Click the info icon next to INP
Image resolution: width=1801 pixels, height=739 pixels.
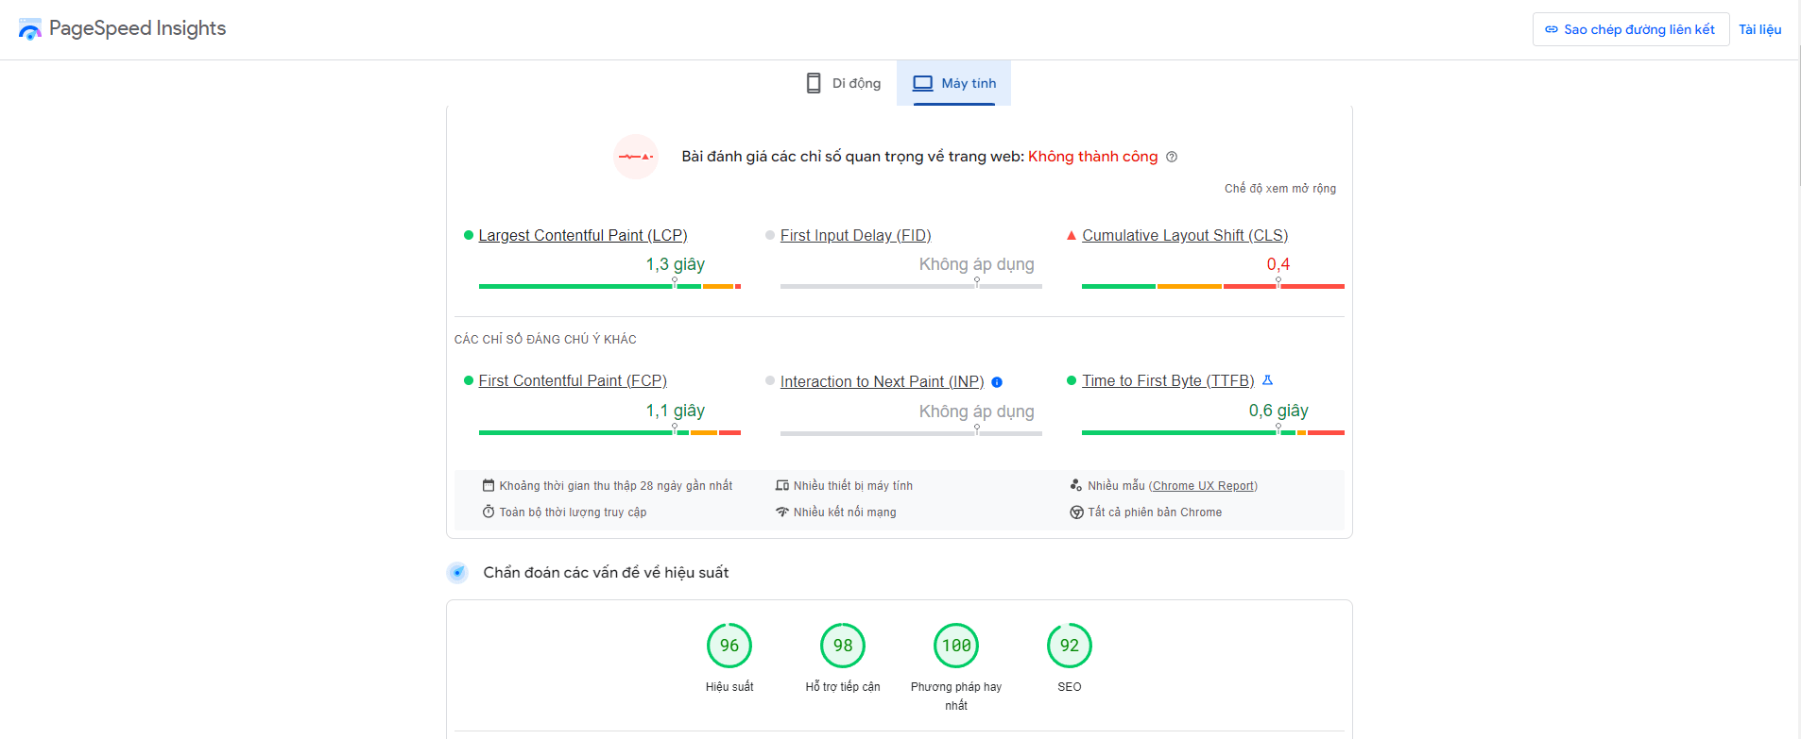click(997, 382)
